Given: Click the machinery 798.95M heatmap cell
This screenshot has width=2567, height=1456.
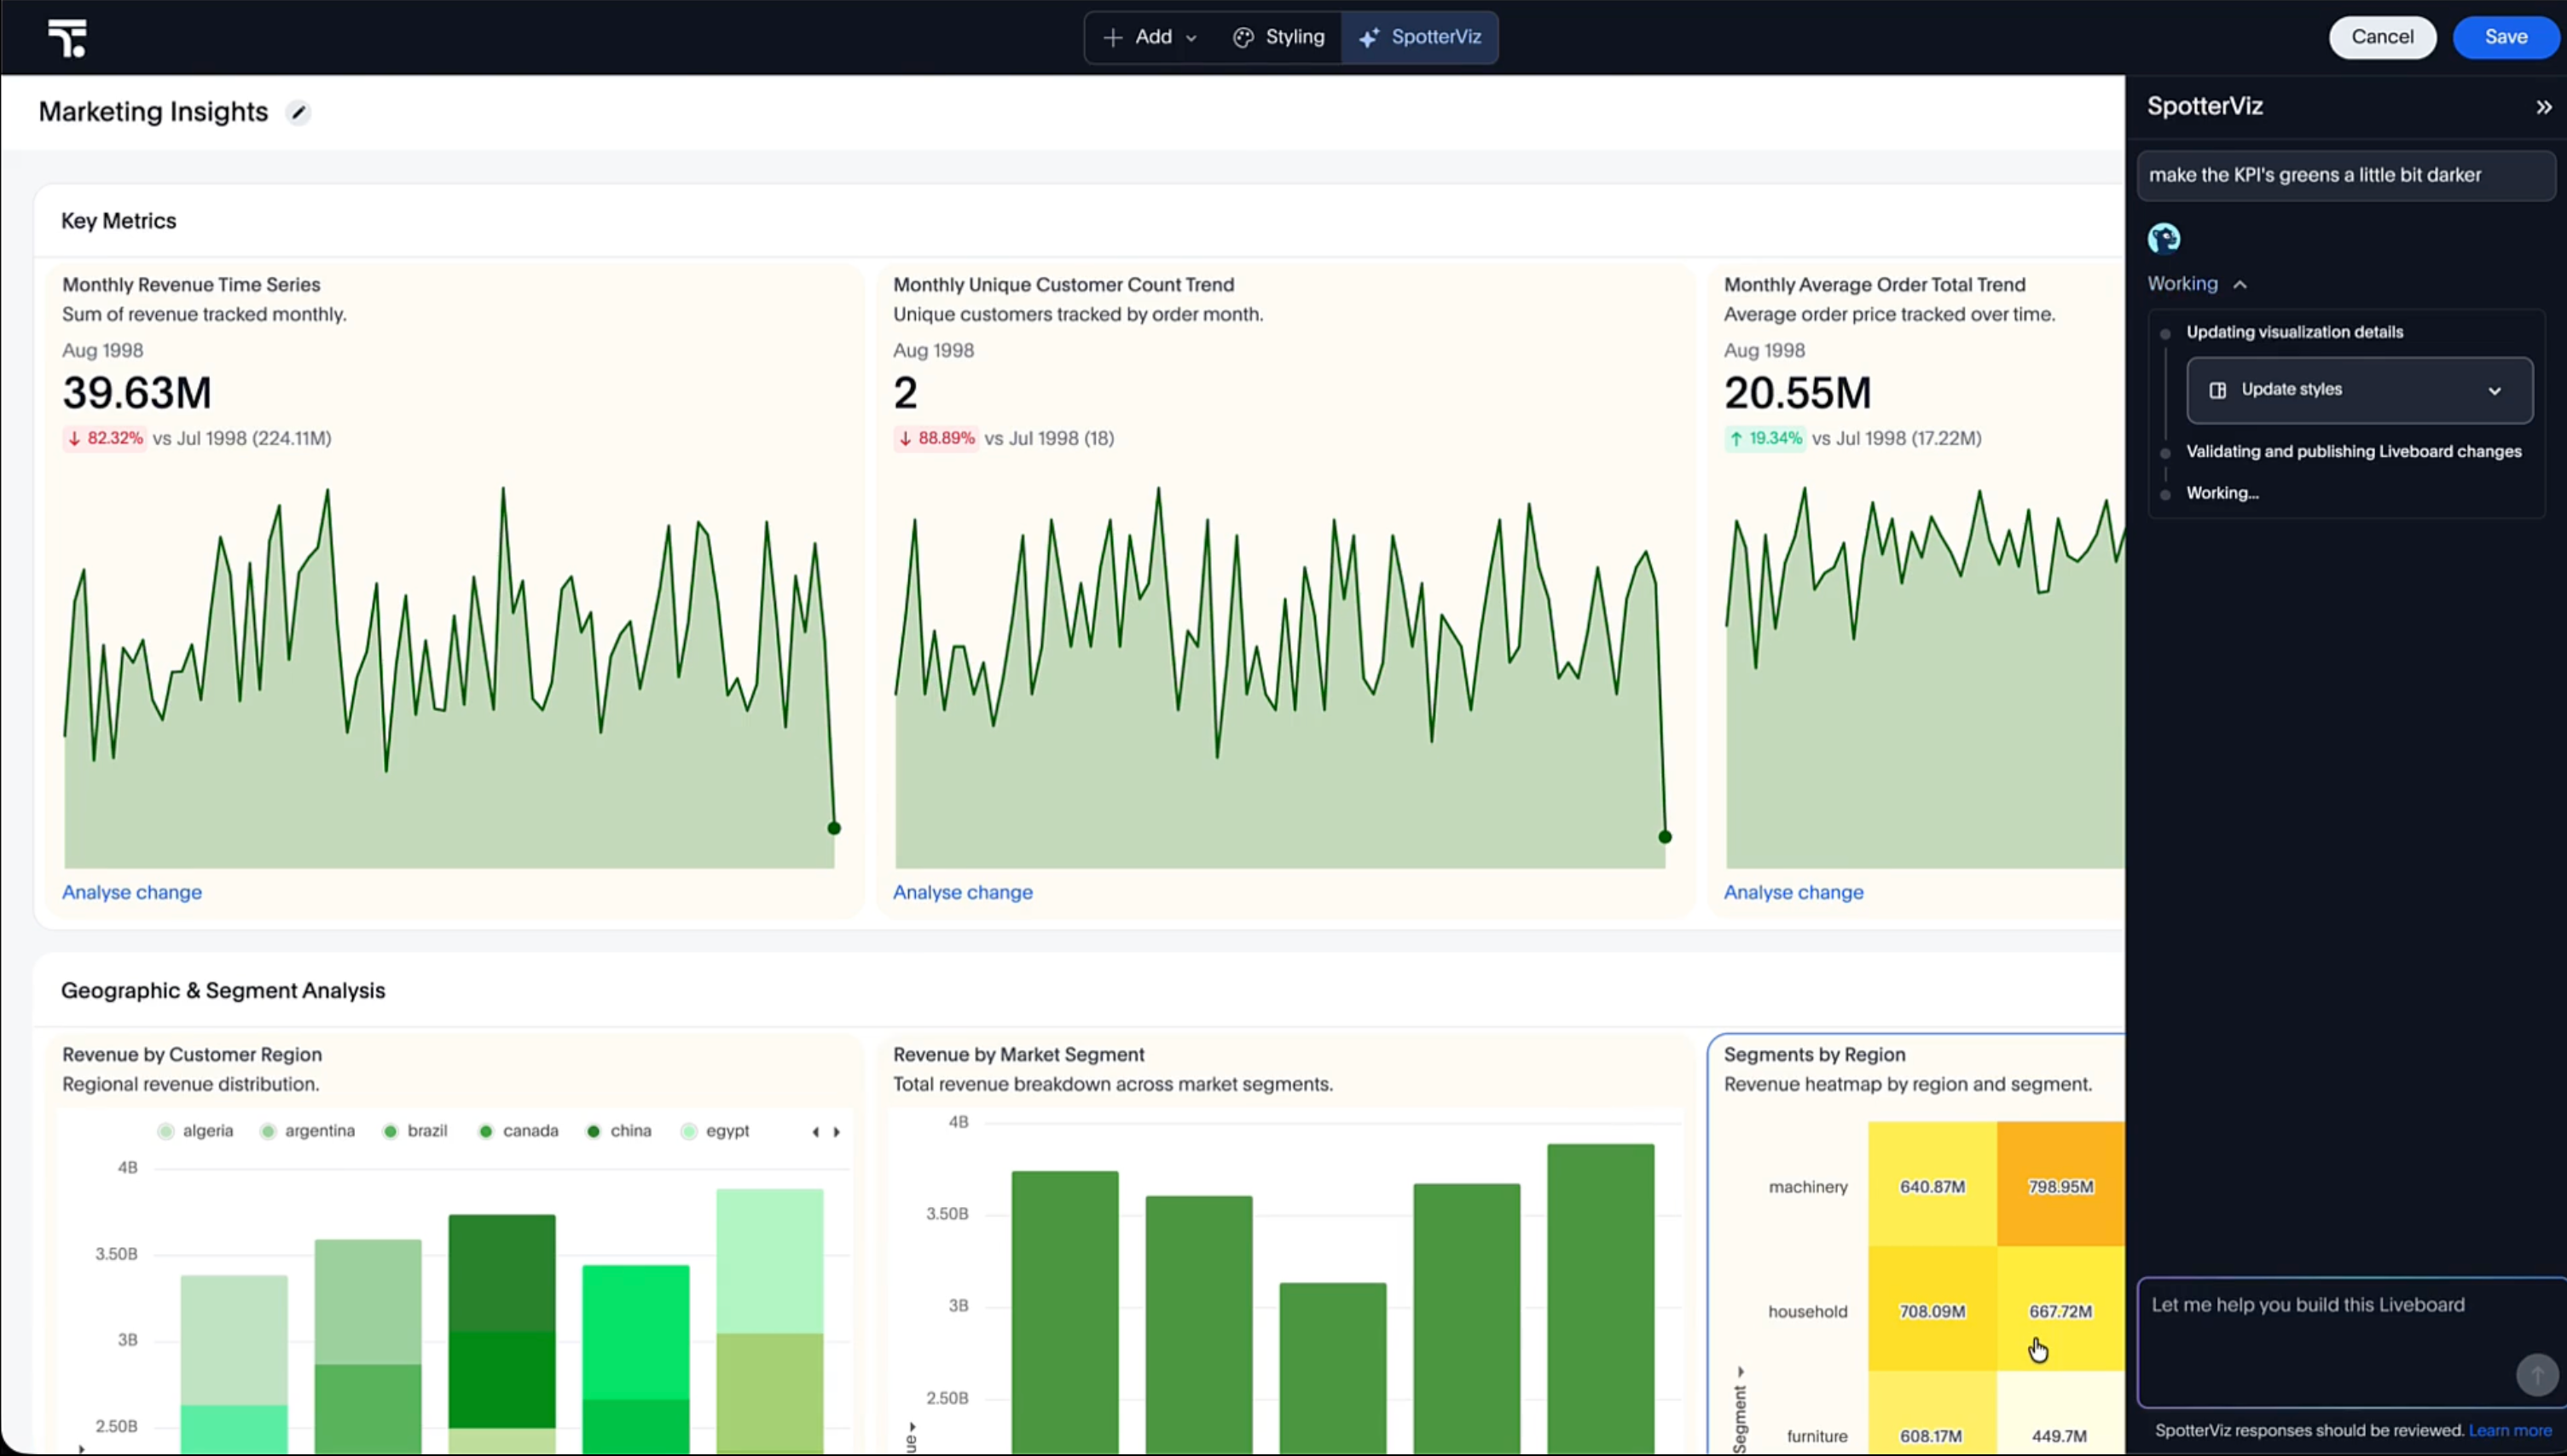Looking at the screenshot, I should (2060, 1184).
